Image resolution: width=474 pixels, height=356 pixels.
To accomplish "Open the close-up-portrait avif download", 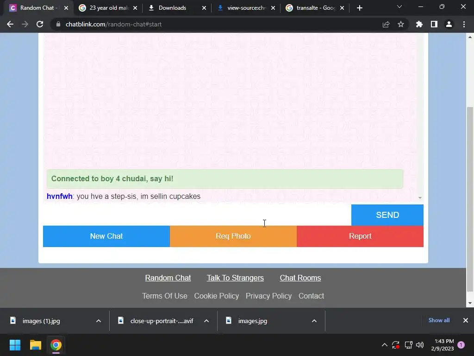I will [x=162, y=321].
